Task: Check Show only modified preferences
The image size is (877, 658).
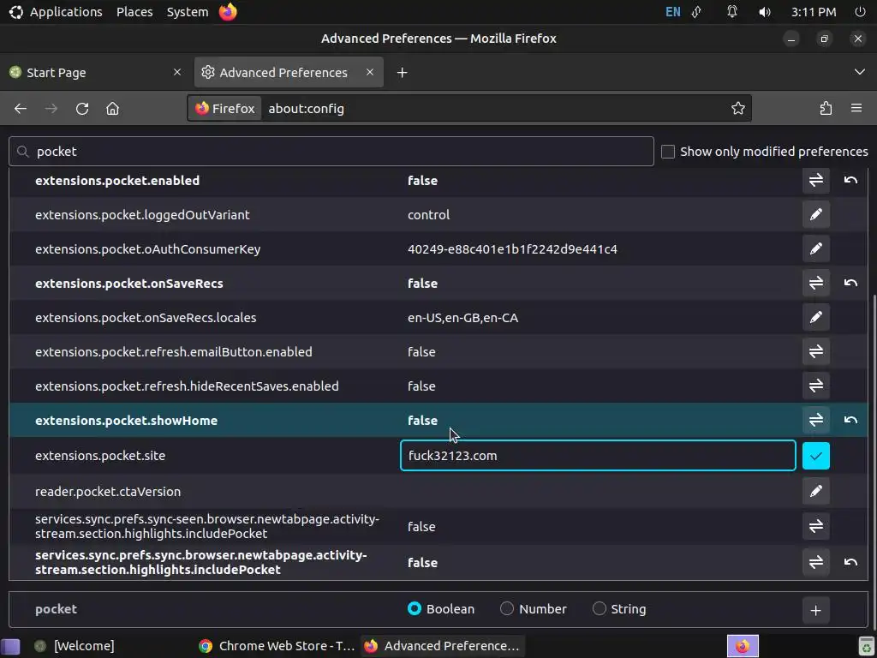Action: tap(668, 152)
